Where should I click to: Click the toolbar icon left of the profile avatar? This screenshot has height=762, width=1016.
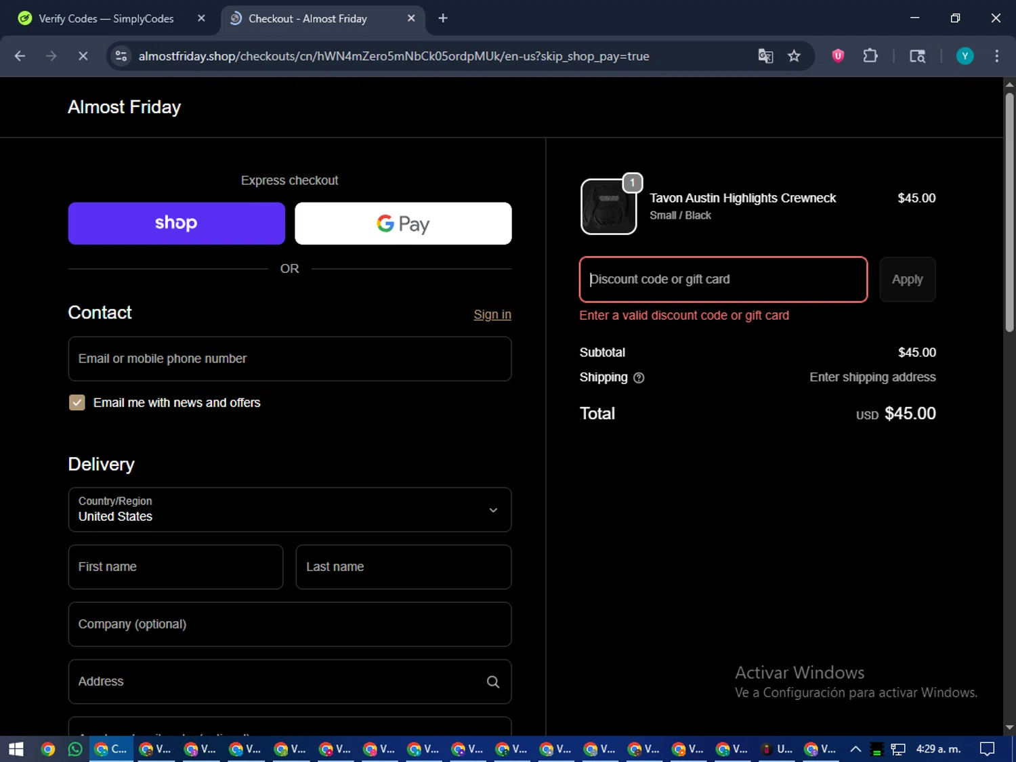point(917,56)
